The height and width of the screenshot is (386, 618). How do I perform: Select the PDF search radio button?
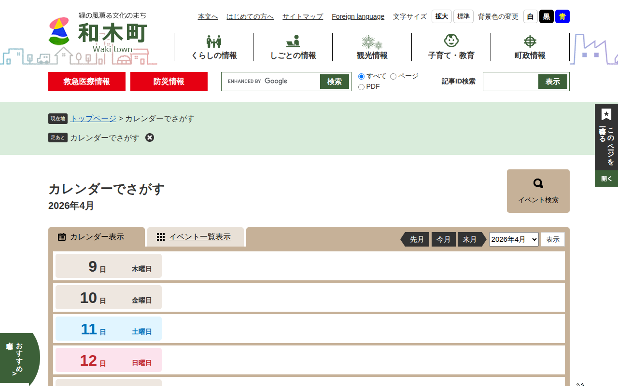(361, 87)
